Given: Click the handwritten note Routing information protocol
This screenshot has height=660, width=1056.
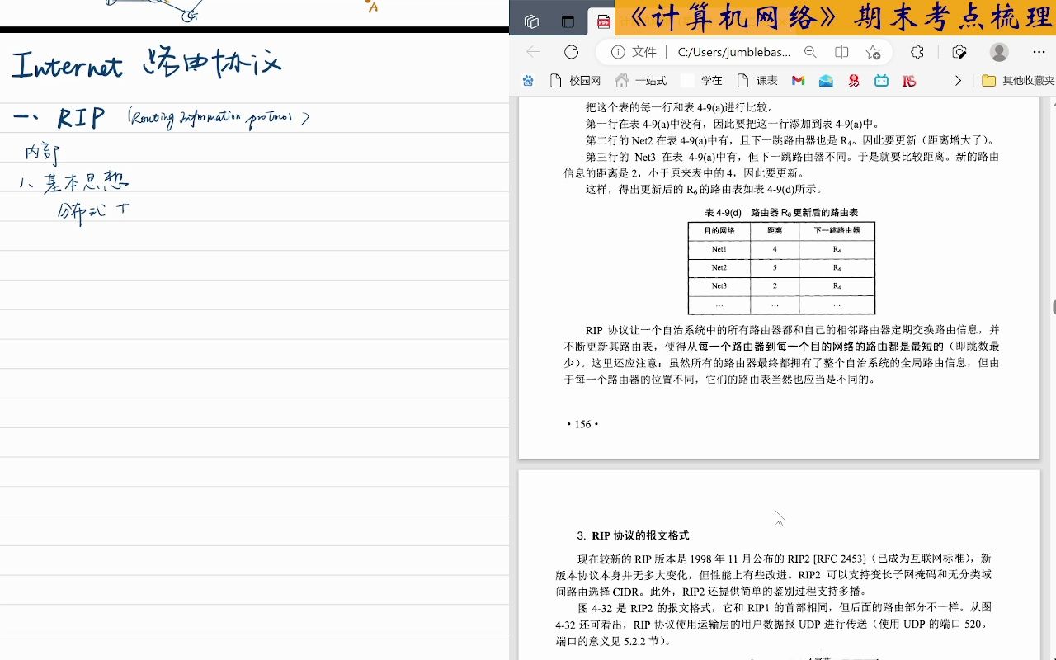Looking at the screenshot, I should point(219,118).
